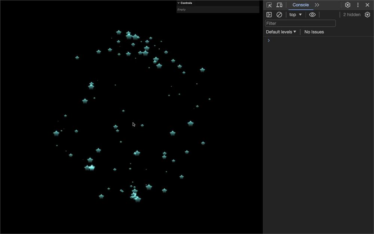The height and width of the screenshot is (234, 374).
Task: Click the 2 hidden messages label
Action: [x=352, y=15]
